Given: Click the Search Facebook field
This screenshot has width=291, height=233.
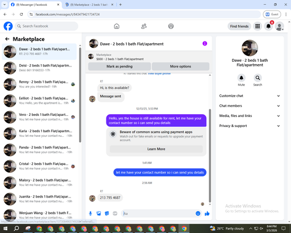Looking at the screenshot, I should [x=47, y=26].
